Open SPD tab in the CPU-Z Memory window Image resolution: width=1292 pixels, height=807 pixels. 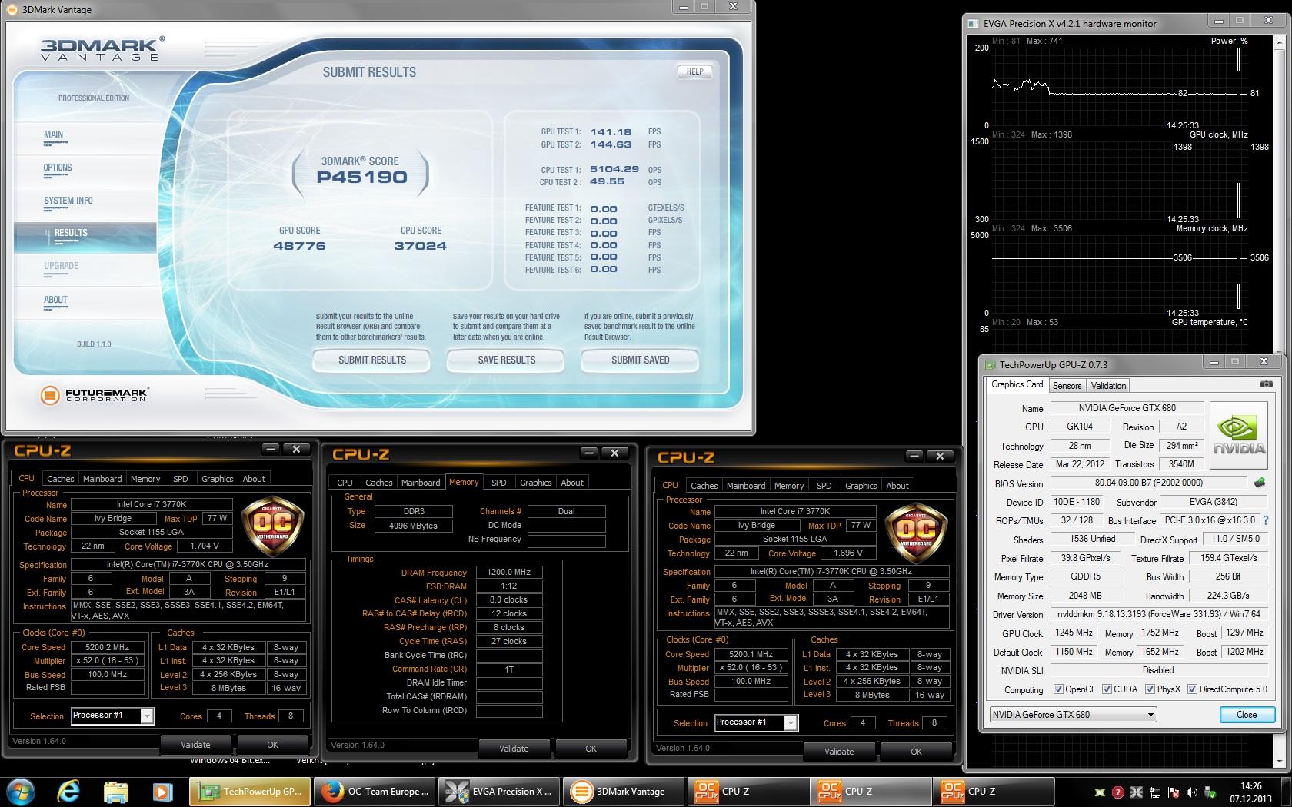pyautogui.click(x=499, y=483)
